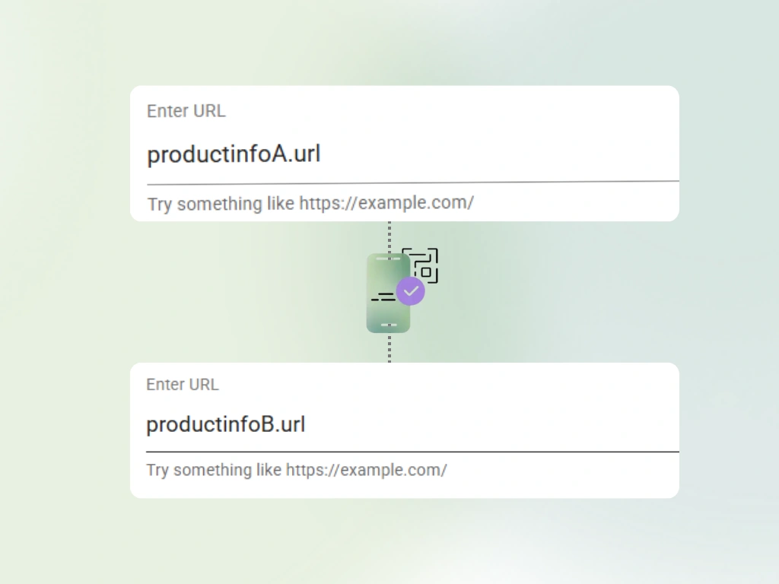Click the example.com hint under productinfoB.url

[x=297, y=470]
